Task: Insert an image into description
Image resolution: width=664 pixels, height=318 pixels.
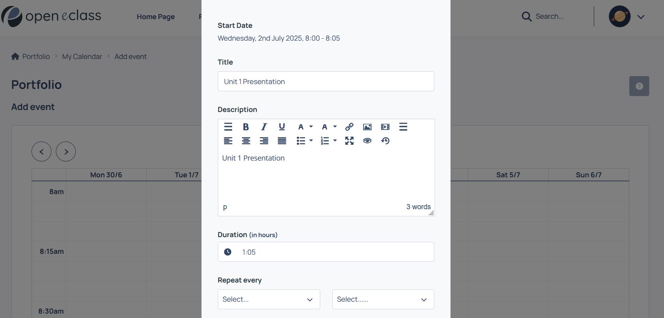Action: (367, 127)
